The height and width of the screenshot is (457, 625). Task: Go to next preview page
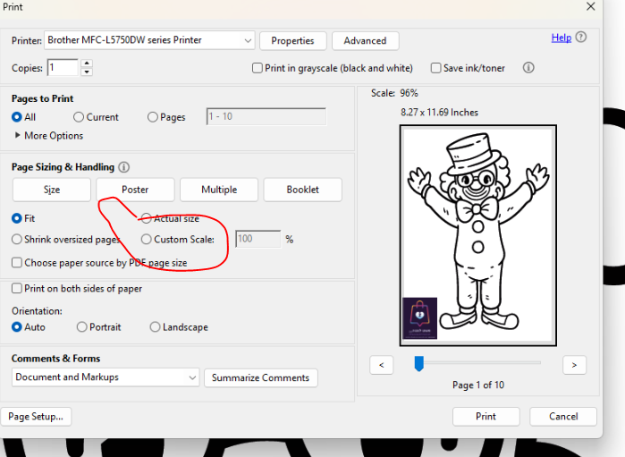point(574,365)
